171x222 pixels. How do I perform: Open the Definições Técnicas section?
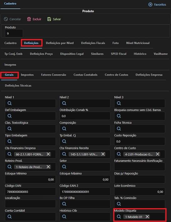pyautogui.click(x=18, y=86)
